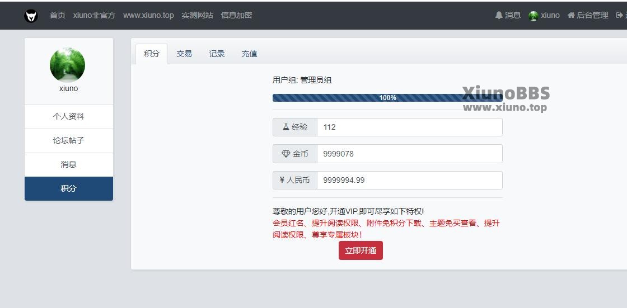Screen dimensions: 627x308
Task: Click the 尊敬的用户您好 VIP intro text
Action: coord(348,211)
